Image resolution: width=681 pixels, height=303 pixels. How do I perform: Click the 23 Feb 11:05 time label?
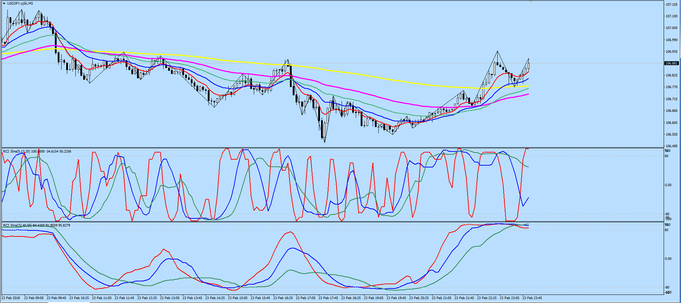coord(102,298)
